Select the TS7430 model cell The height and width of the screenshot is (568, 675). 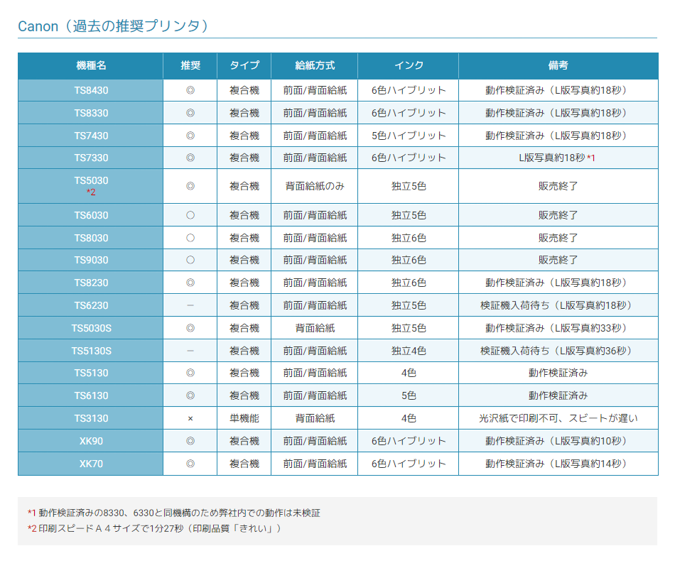click(91, 136)
